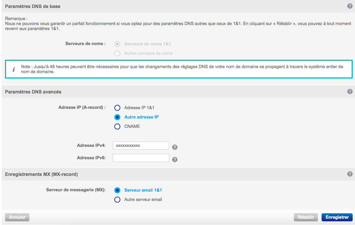
Task: Save changes with the Enregistrer button
Action: click(337, 217)
